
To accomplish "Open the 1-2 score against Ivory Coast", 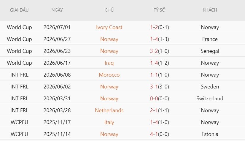I will click(x=154, y=27).
